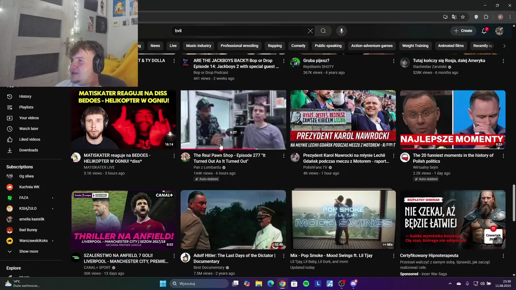Open options for MATISKATER reaguje na BEDOES video
The image size is (516, 290).
(x=174, y=156)
